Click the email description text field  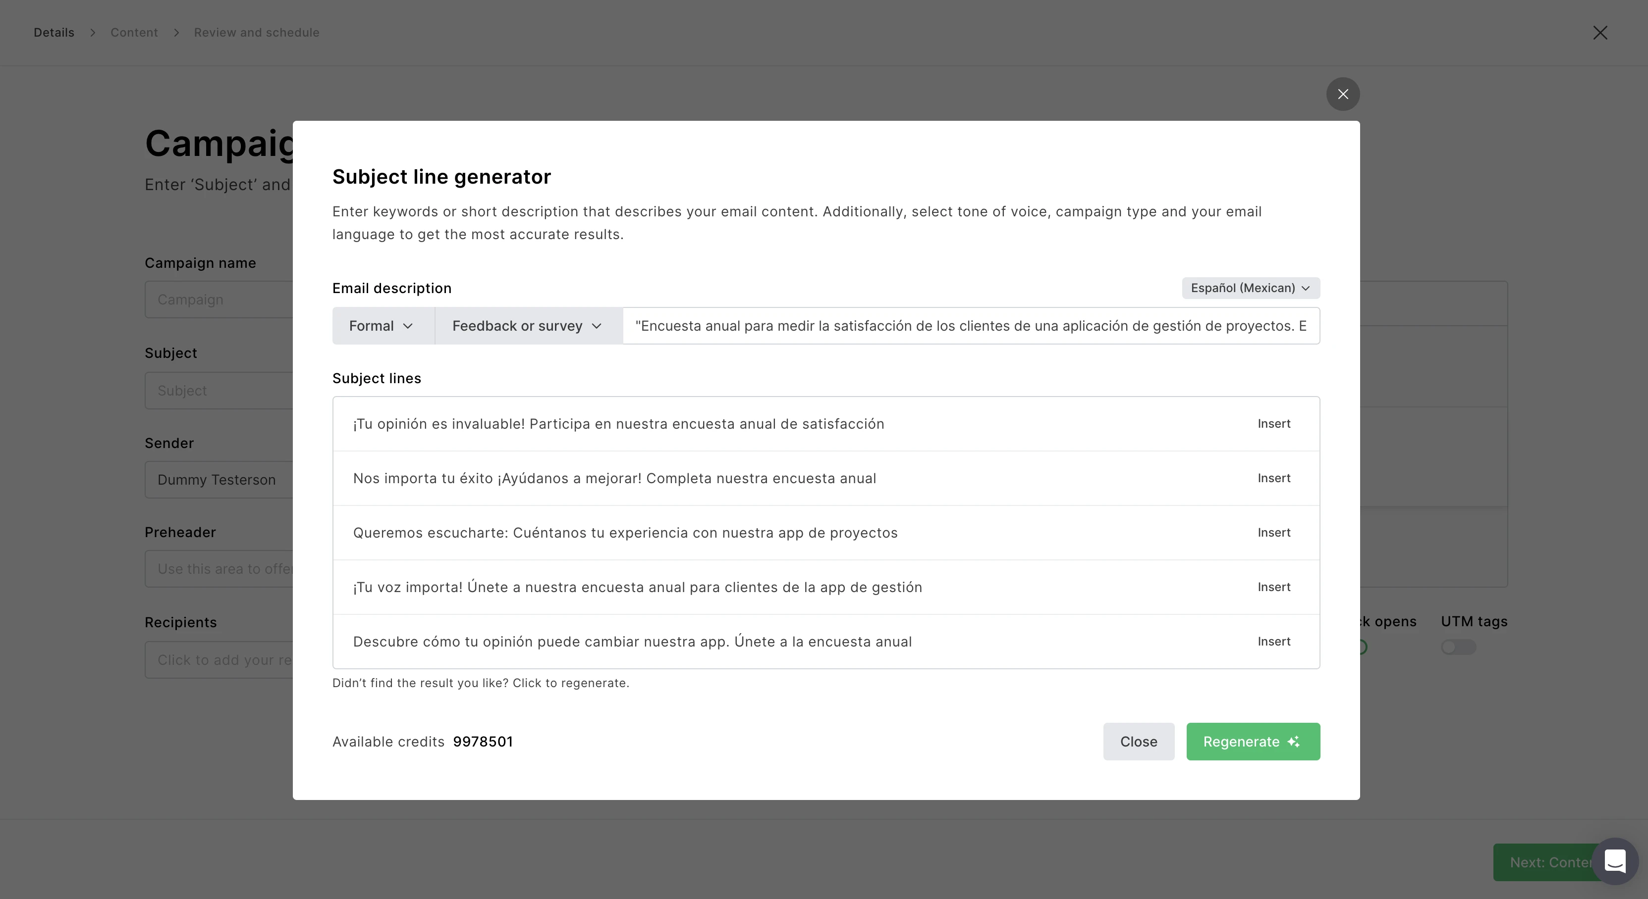tap(970, 326)
